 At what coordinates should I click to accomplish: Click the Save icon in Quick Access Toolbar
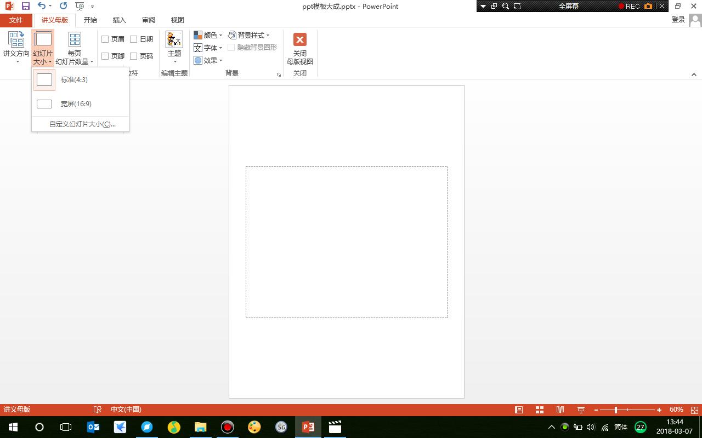tap(25, 6)
